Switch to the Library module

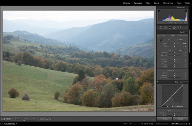coord(126,3)
